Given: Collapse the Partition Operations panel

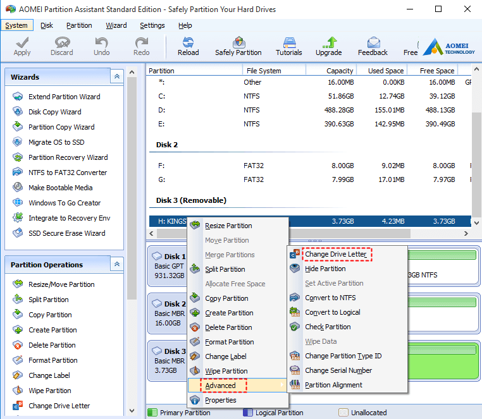Looking at the screenshot, I should click(116, 264).
